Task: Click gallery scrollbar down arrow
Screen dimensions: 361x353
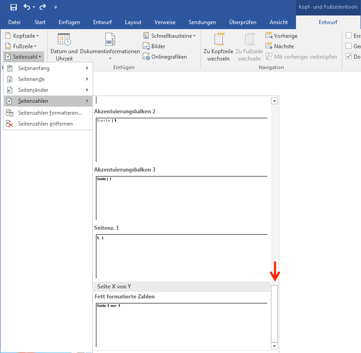Action: [x=274, y=346]
